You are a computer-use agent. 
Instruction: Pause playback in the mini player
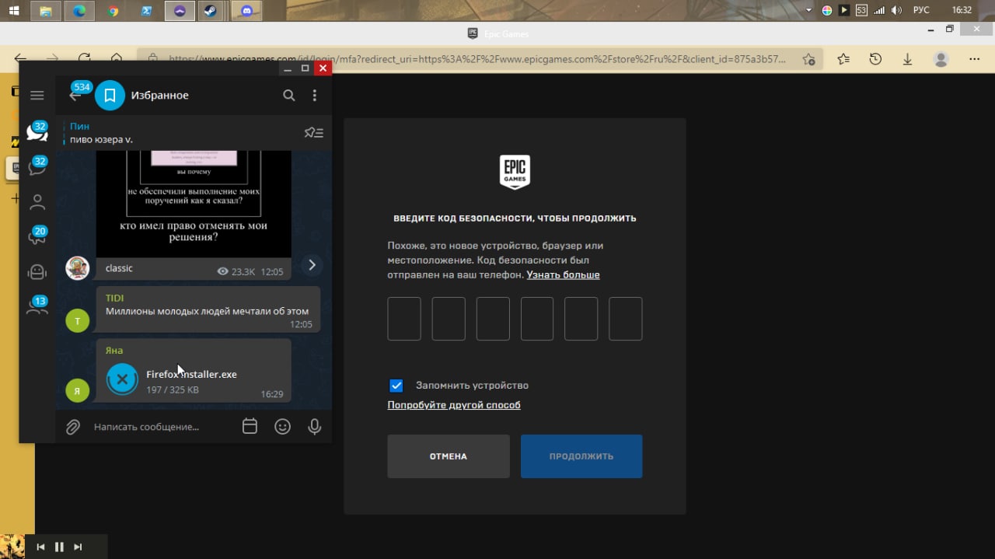coord(59,547)
